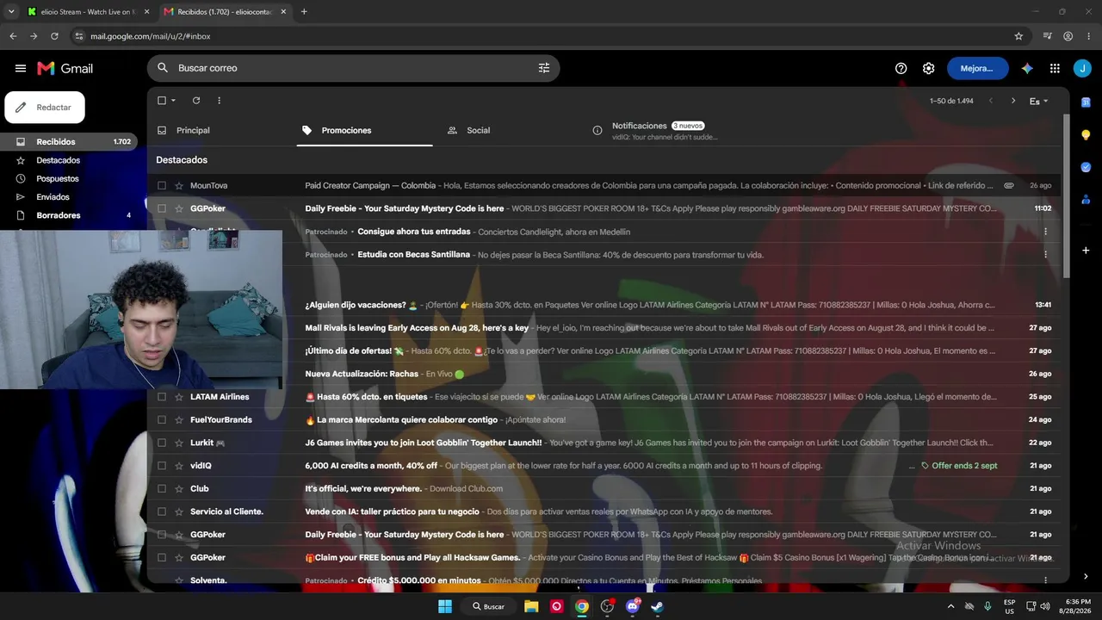Open Chrome profile icon
This screenshot has width=1102, height=620.
pos(1068,36)
